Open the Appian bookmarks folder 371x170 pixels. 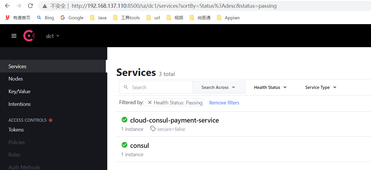(x=228, y=18)
